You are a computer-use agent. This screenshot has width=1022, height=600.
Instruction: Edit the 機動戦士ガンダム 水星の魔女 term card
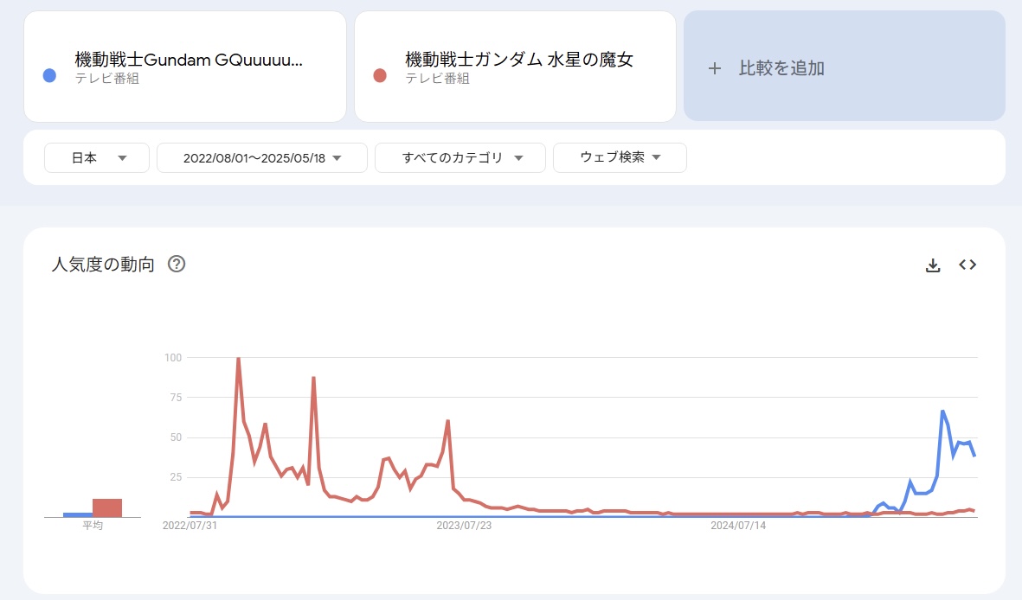pos(515,67)
